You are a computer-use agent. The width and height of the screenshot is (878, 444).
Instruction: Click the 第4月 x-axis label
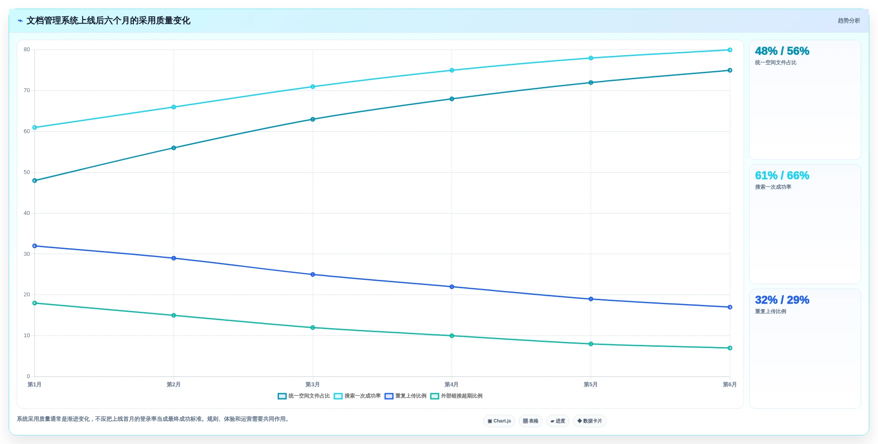(x=451, y=385)
